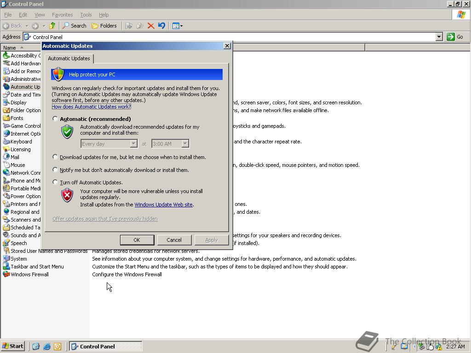The image size is (471, 353).
Task: Click the Start button
Action: (12, 346)
